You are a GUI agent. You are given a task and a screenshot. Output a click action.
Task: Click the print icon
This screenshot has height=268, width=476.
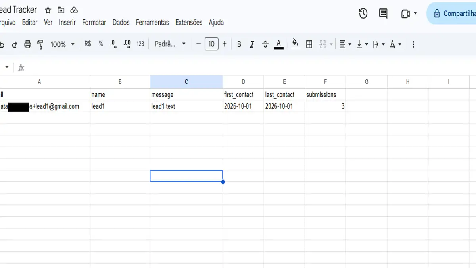click(x=27, y=44)
